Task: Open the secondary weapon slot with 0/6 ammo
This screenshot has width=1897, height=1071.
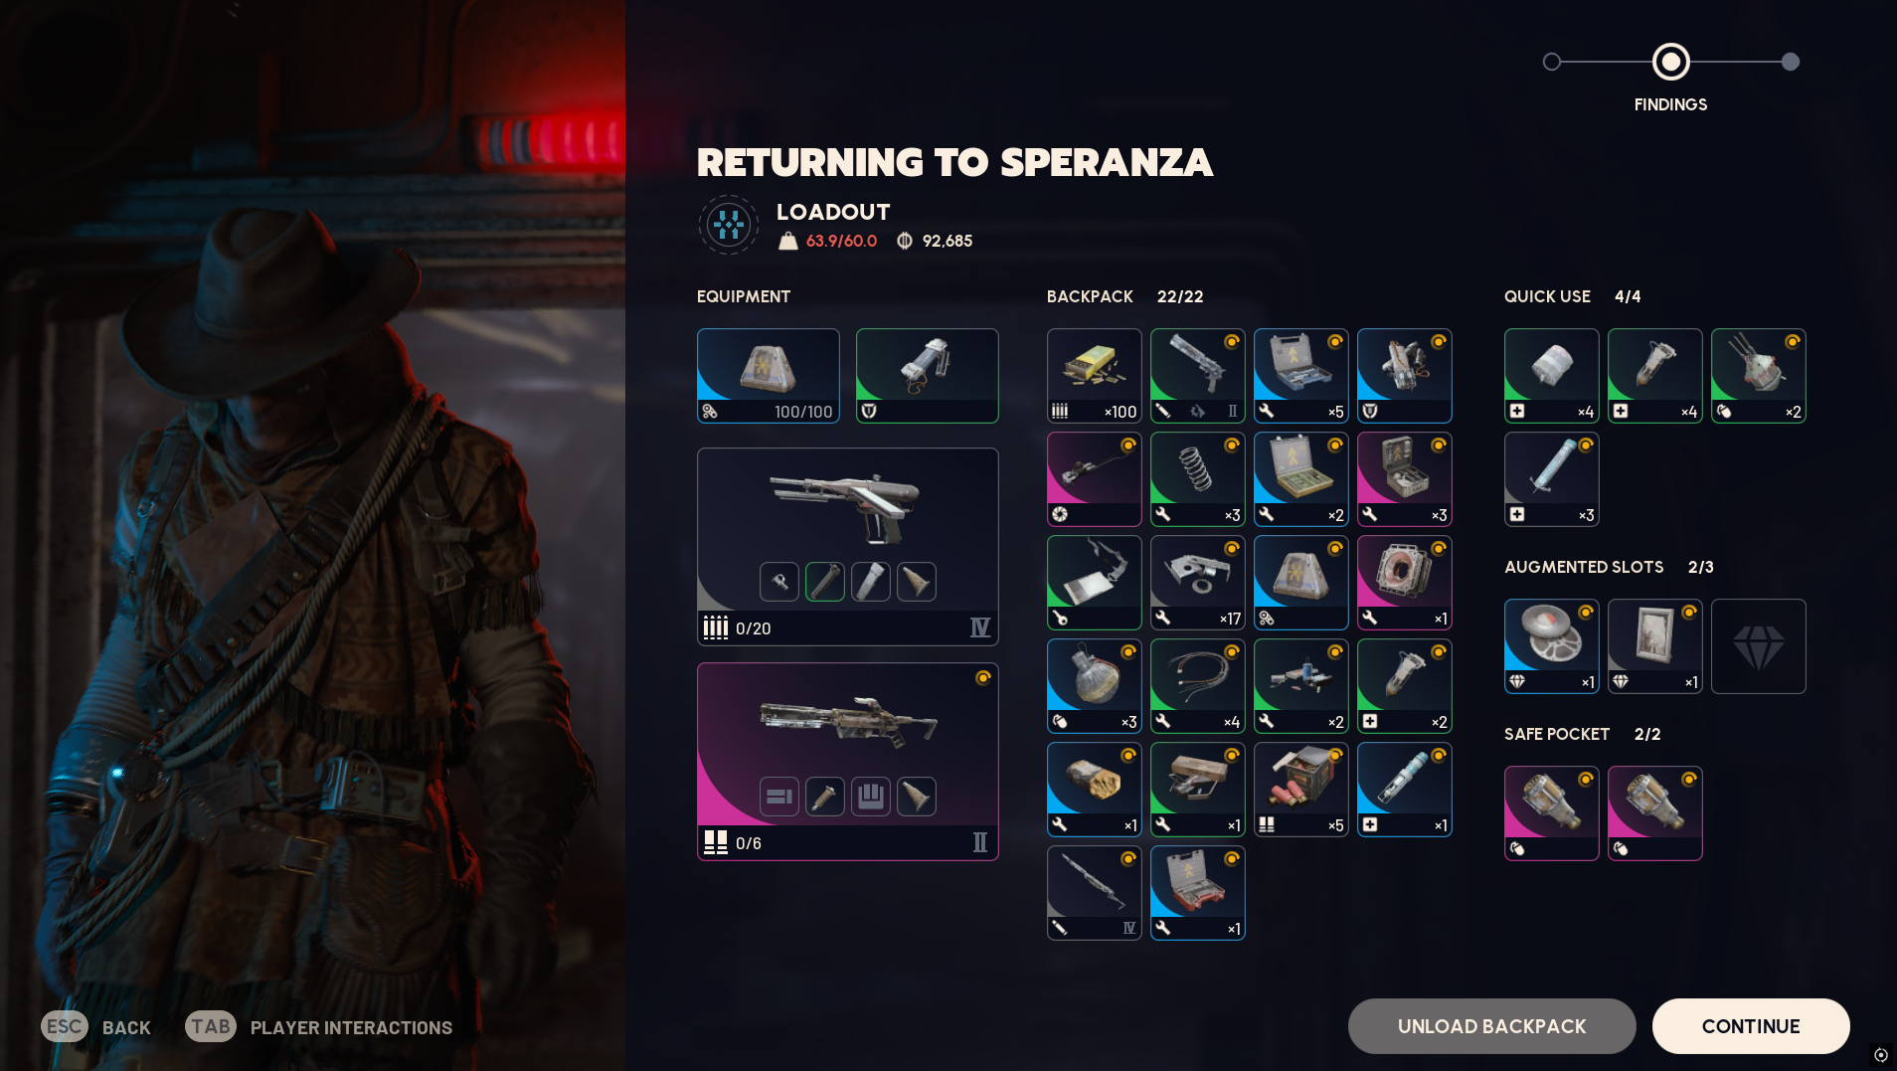Action: coord(847,762)
